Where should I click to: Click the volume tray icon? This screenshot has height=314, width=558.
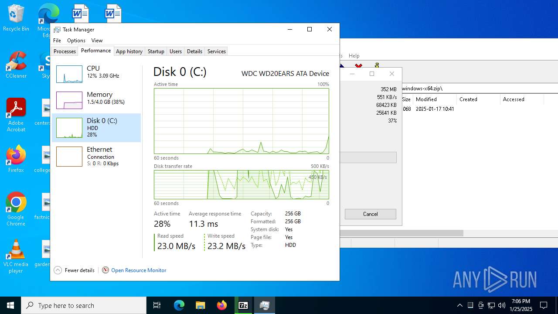502,305
